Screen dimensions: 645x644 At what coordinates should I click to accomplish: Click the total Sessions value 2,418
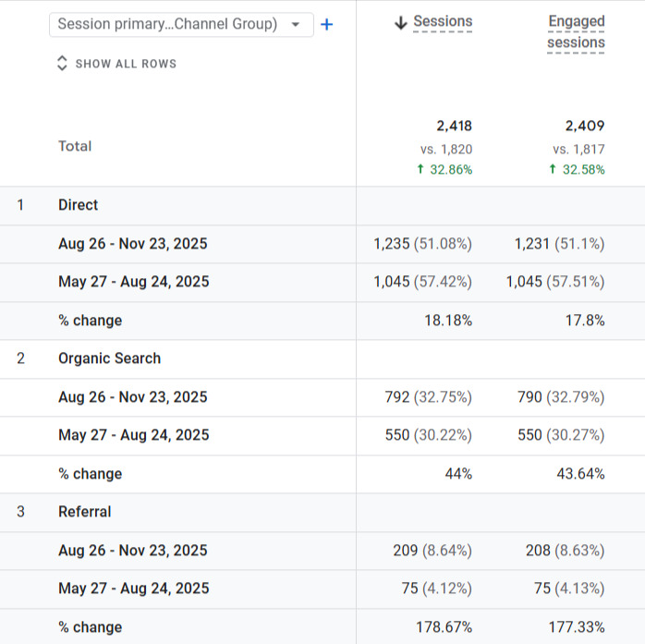pyautogui.click(x=454, y=126)
